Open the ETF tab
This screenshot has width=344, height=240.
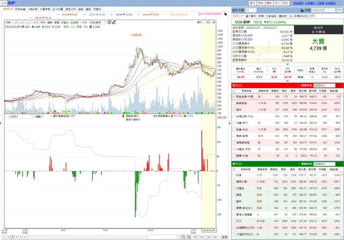point(313,16)
